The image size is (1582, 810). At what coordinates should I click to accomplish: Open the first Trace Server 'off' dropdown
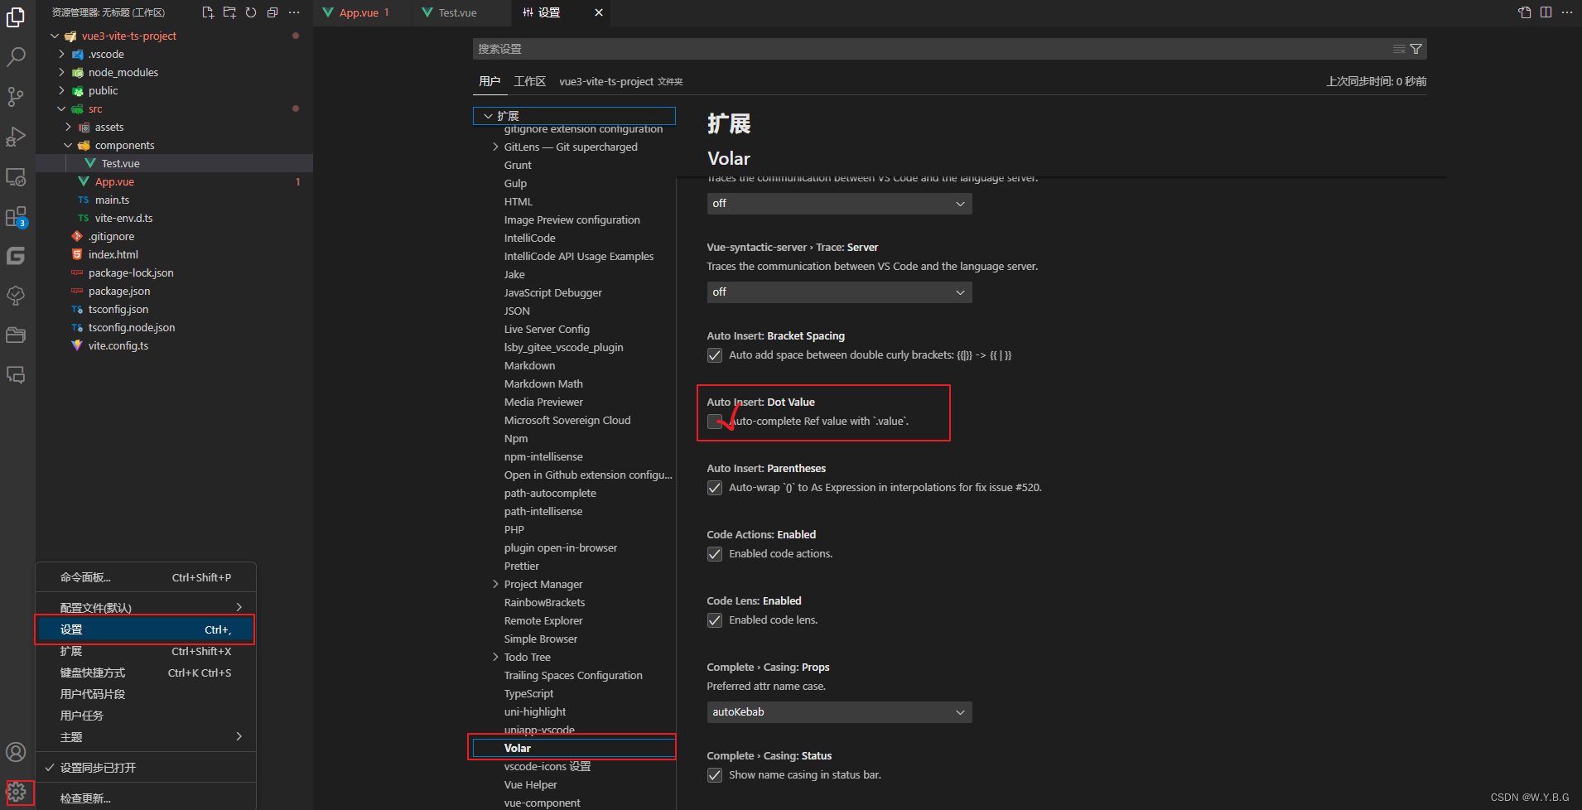(x=839, y=204)
